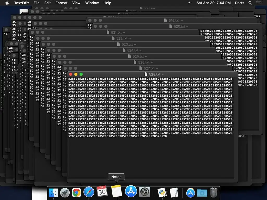This screenshot has height=200, width=267.
Task: Click the document icon of 527.txt title
Action: 141,68
